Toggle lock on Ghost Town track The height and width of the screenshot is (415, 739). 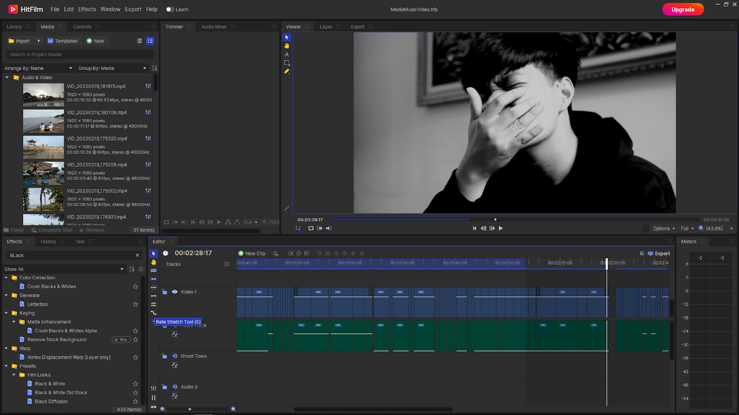click(x=164, y=356)
